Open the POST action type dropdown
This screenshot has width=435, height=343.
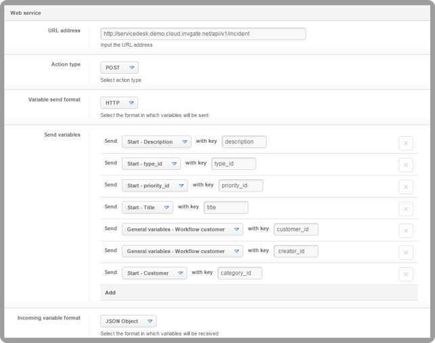(119, 68)
